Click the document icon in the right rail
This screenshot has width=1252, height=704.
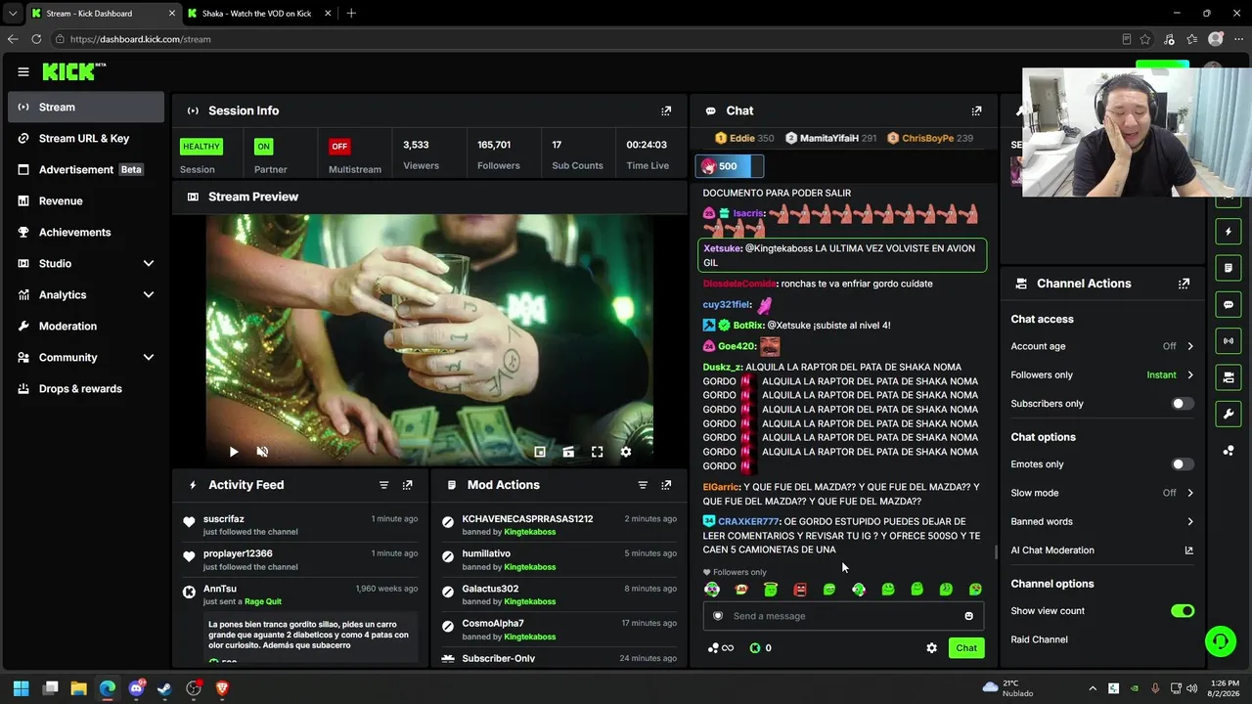pyautogui.click(x=1229, y=268)
